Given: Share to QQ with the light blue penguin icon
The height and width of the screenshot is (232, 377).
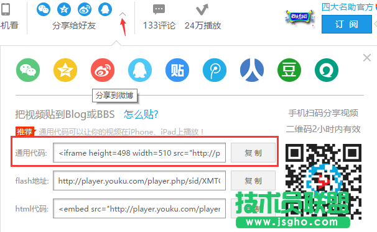Looking at the screenshot, I should pos(140,70).
